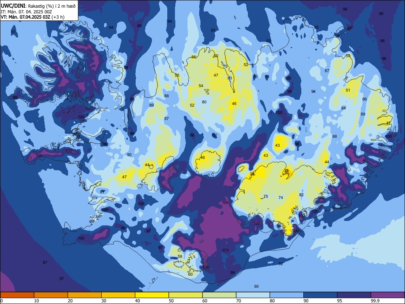Choose the 30–40 golden legend swatch
Screen dimensions: 405x304
click(x=118, y=295)
